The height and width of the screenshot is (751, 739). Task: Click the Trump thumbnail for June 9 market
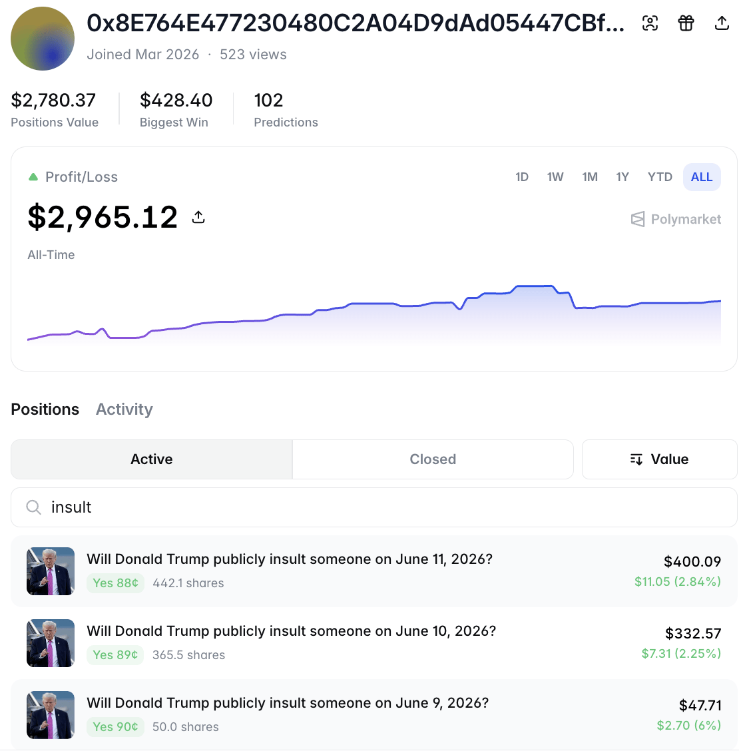tap(51, 715)
